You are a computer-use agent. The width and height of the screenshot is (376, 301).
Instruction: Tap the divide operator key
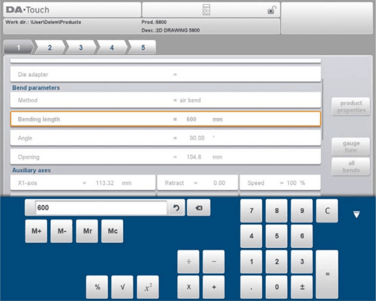(188, 261)
